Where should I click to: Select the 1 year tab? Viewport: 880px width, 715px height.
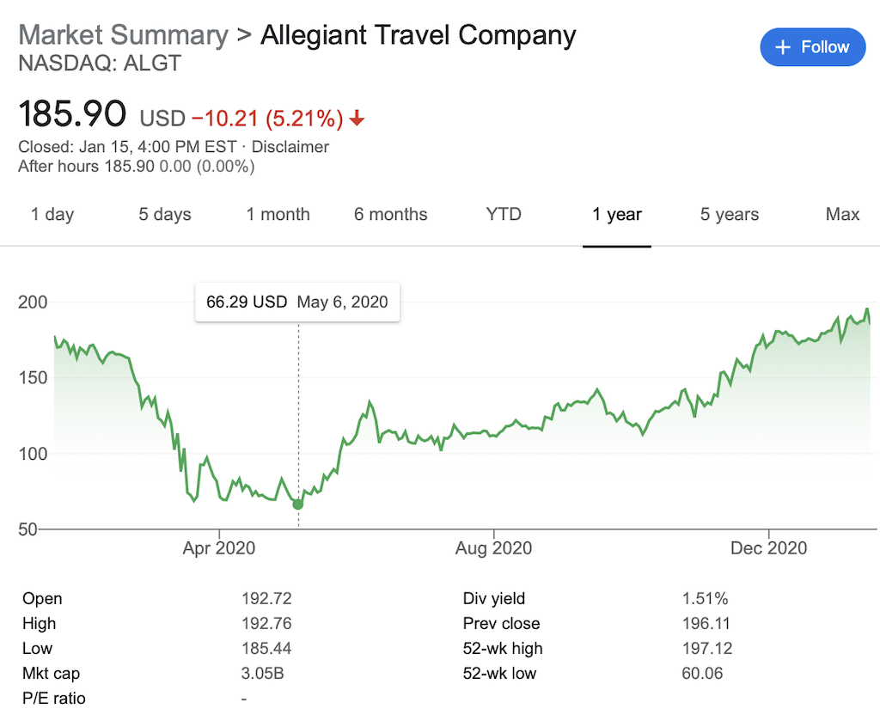click(x=617, y=215)
